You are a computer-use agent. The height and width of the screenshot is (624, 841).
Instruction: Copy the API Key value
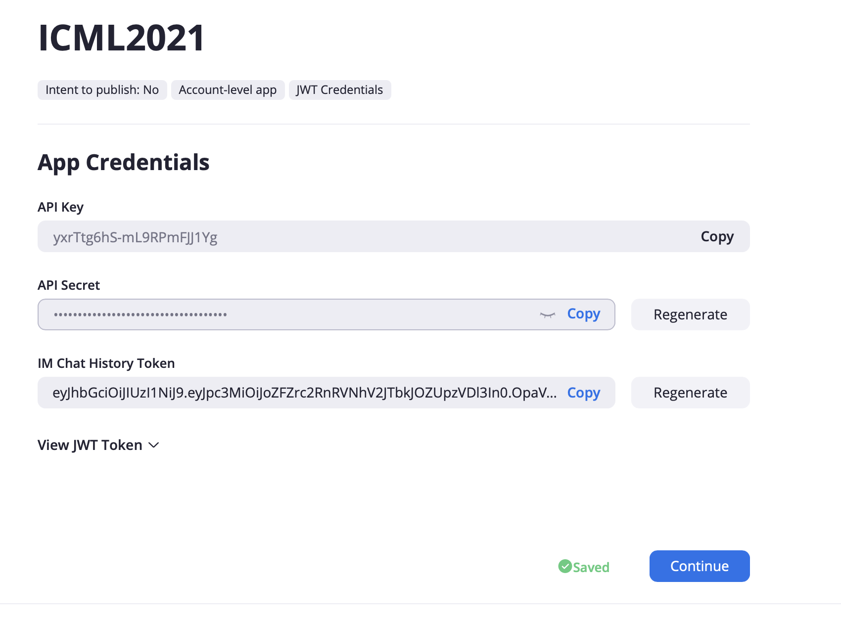(717, 237)
